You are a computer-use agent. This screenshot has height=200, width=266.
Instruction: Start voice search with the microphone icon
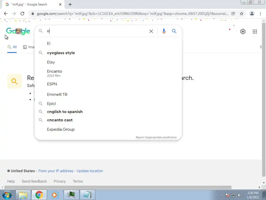164,31
